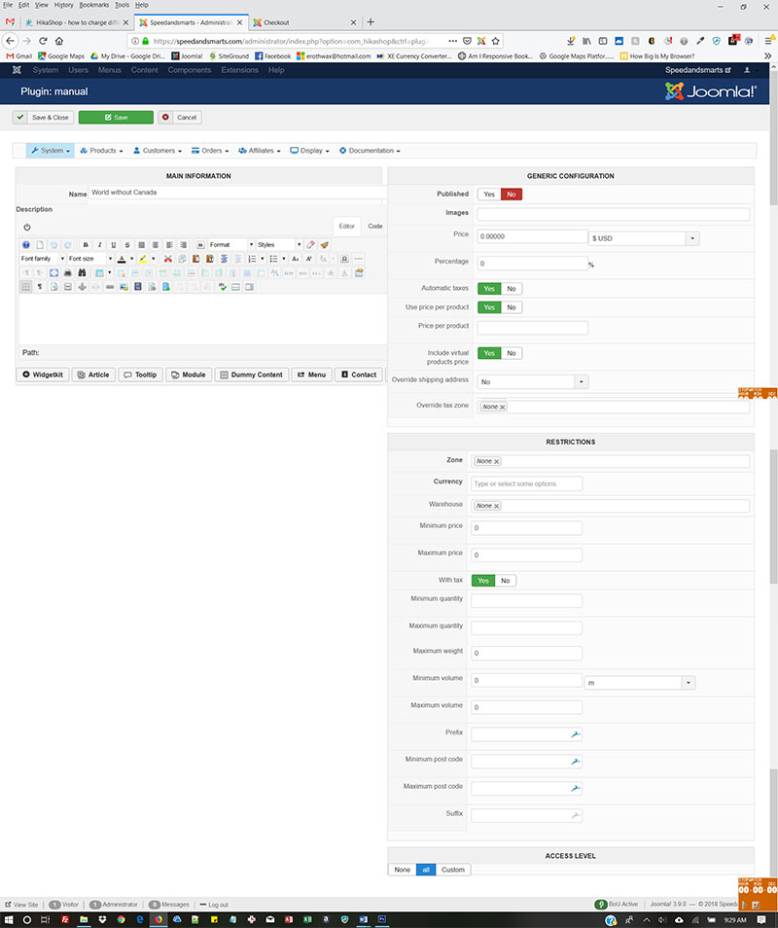Open Windows Start menu
Viewport: 778px width, 928px height.
click(x=9, y=919)
